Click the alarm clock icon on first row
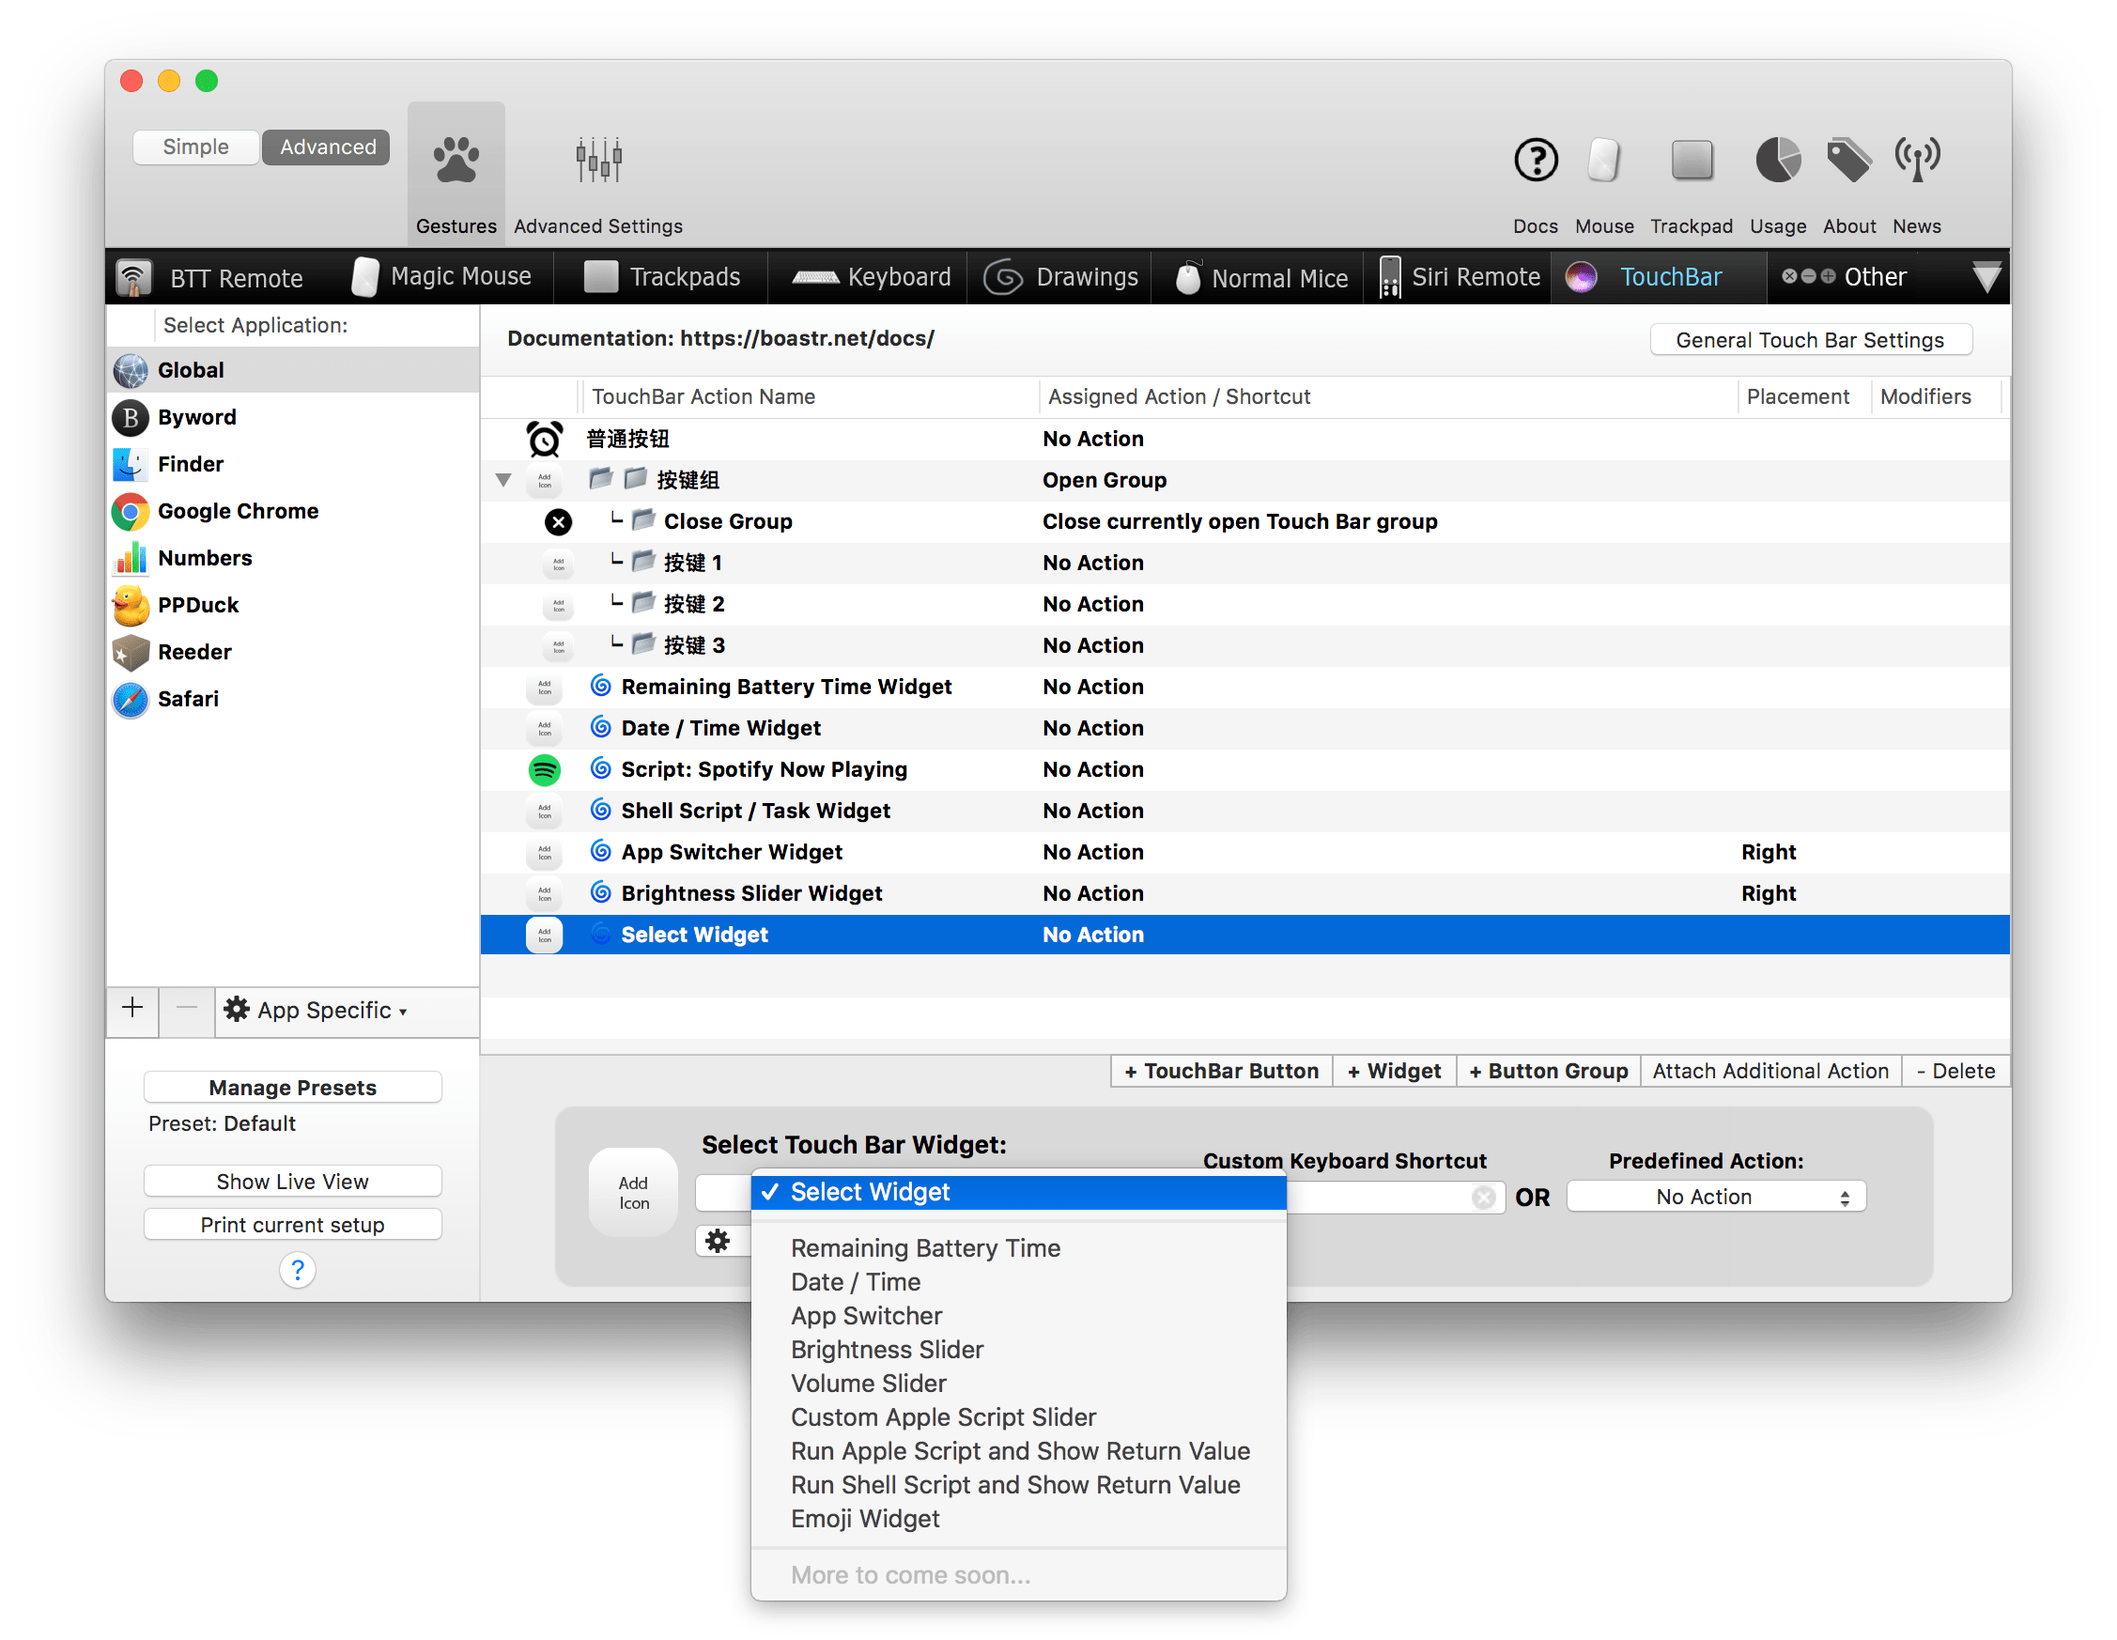The height and width of the screenshot is (1640, 2117). coord(545,439)
